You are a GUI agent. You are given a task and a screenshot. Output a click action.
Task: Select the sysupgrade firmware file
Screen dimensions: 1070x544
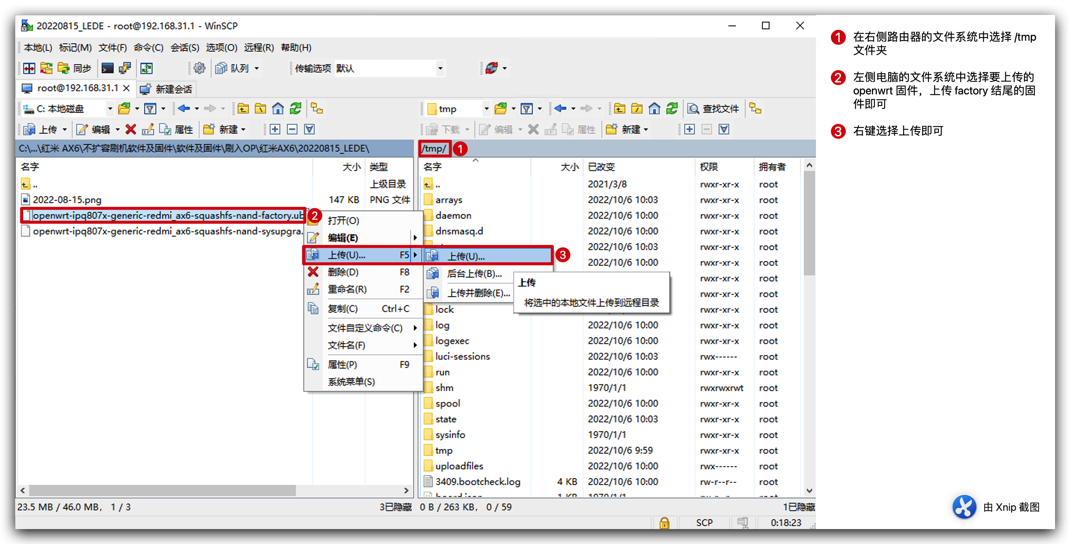tap(163, 232)
